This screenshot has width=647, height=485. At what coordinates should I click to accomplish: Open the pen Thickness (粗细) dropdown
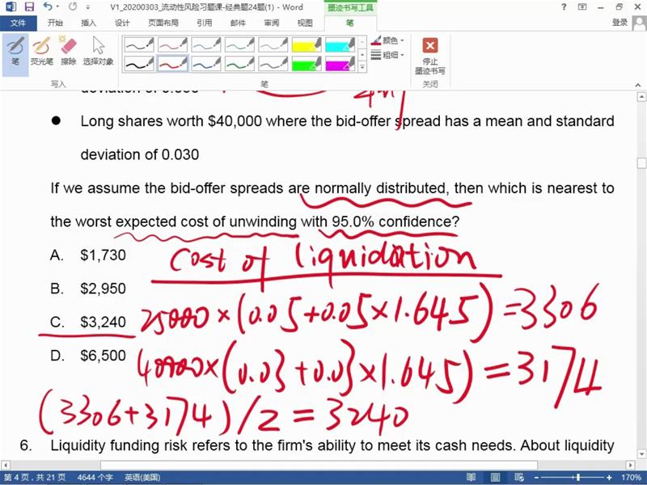coord(389,55)
